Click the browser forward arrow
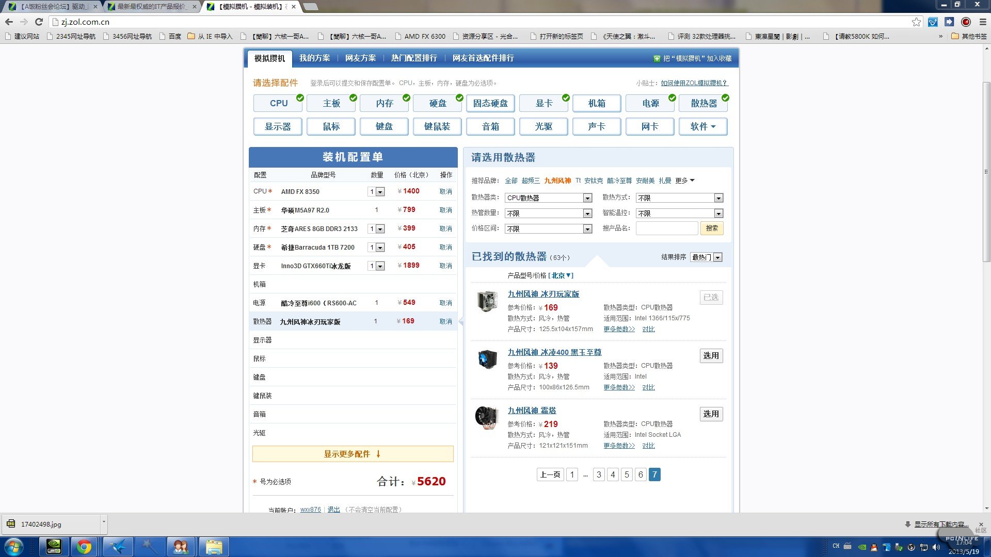 tap(24, 22)
